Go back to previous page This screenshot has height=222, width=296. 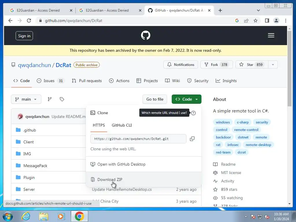tap(10, 21)
